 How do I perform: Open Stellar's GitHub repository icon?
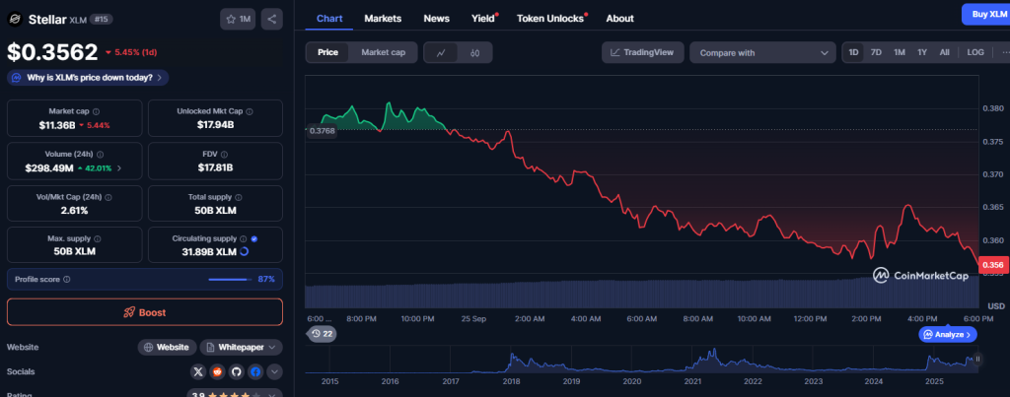(x=236, y=372)
